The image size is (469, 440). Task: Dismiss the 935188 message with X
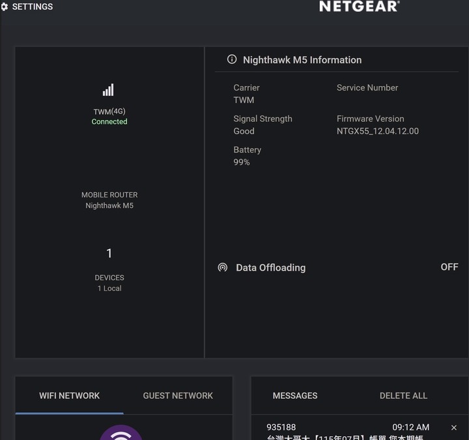point(454,428)
